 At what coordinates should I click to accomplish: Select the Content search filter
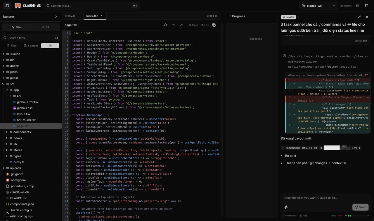click(x=31, y=46)
